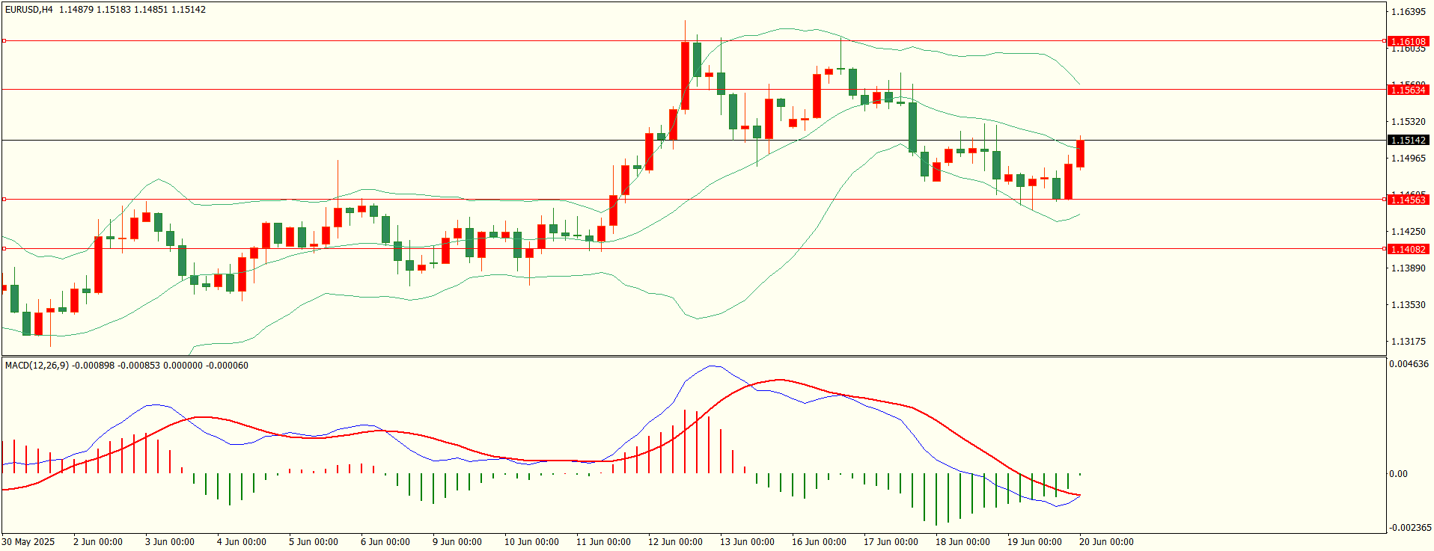Click the MACD scale value 0.004636
1434x551 pixels.
click(1409, 365)
